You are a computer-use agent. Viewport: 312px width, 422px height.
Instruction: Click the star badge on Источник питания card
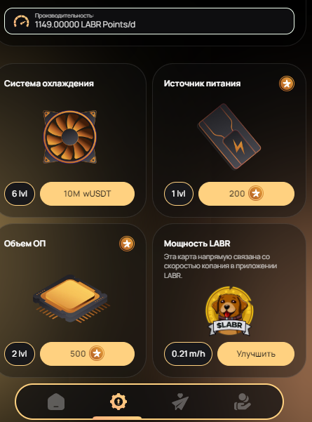coord(287,84)
